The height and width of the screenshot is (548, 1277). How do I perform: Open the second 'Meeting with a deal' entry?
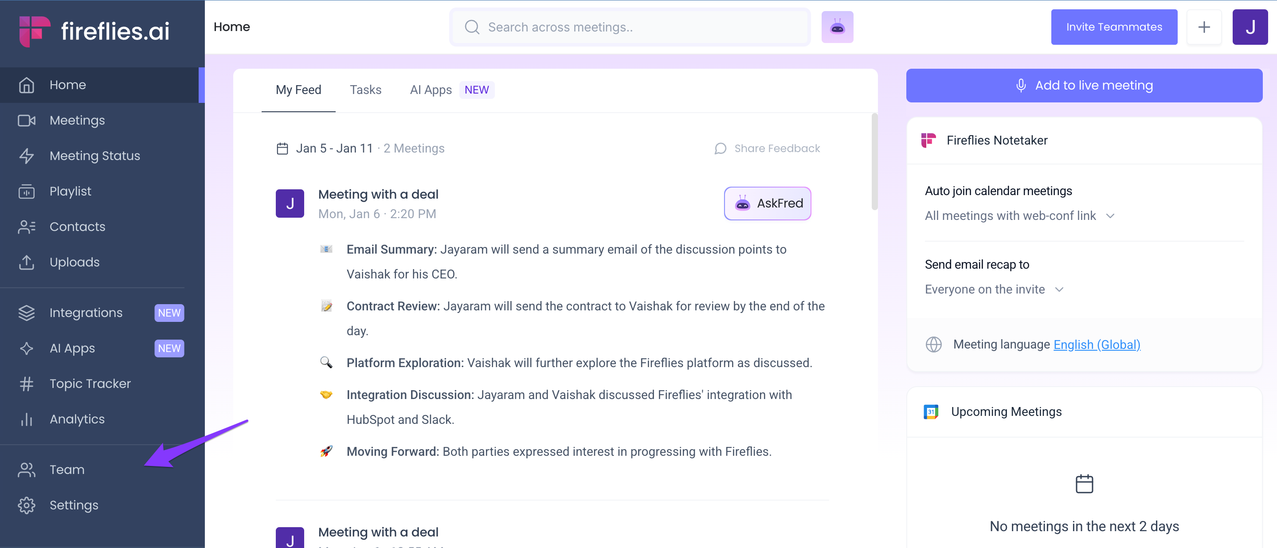(378, 532)
